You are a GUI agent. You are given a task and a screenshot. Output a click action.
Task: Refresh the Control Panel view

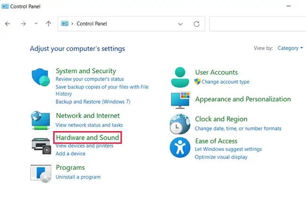pos(196,24)
